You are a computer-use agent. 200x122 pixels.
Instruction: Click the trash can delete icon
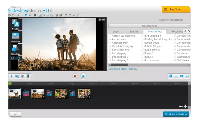pos(28,76)
